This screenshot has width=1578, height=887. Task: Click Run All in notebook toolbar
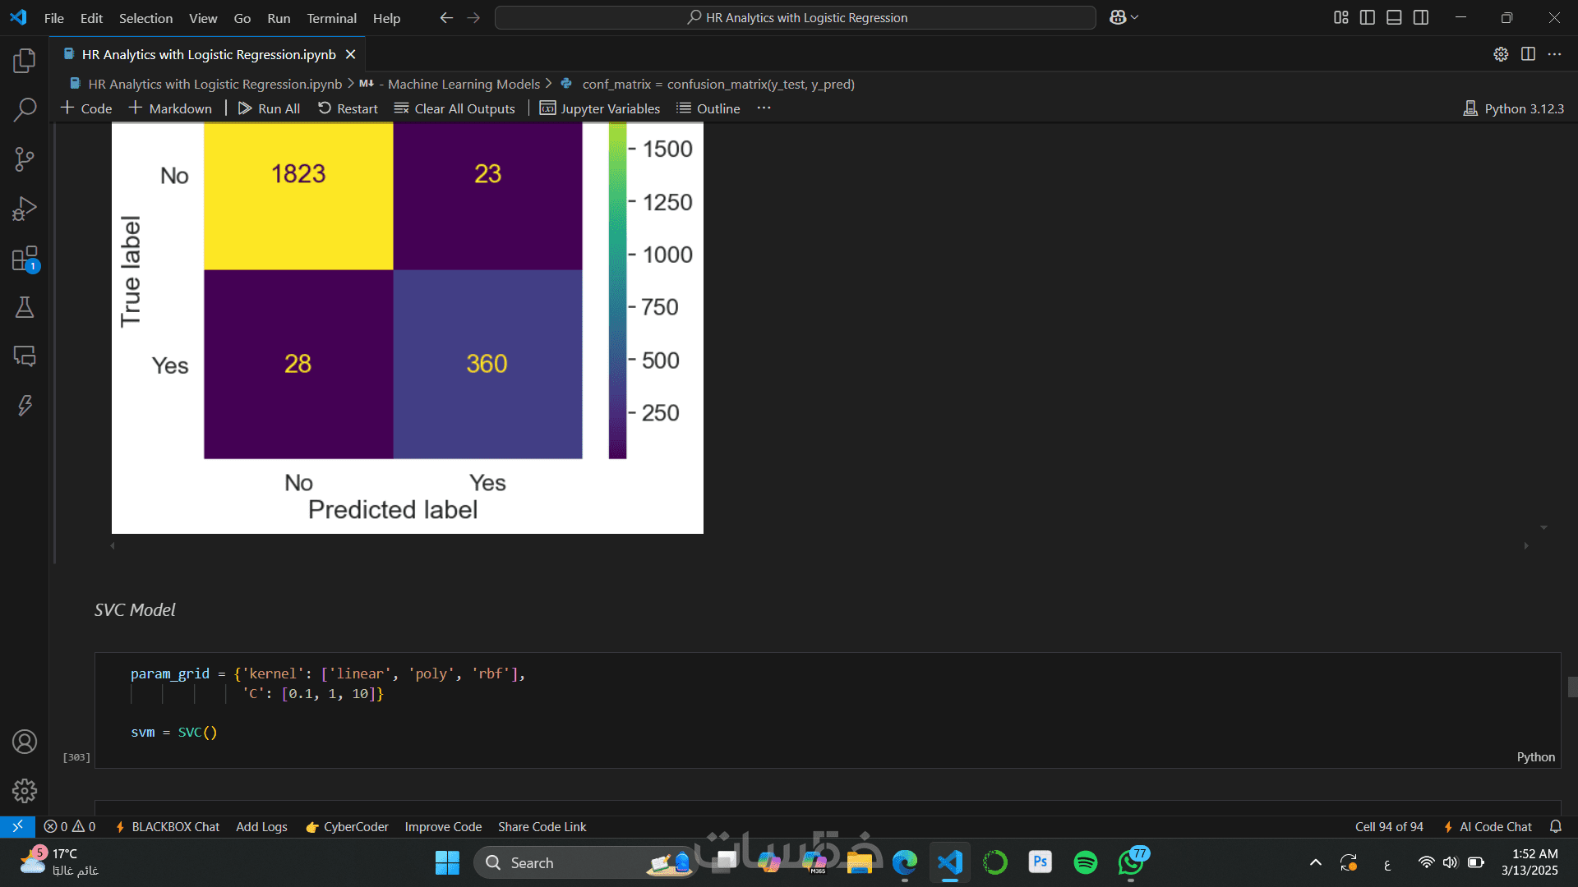click(269, 108)
